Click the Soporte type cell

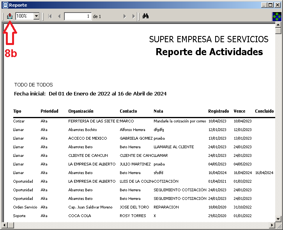click(x=19, y=216)
